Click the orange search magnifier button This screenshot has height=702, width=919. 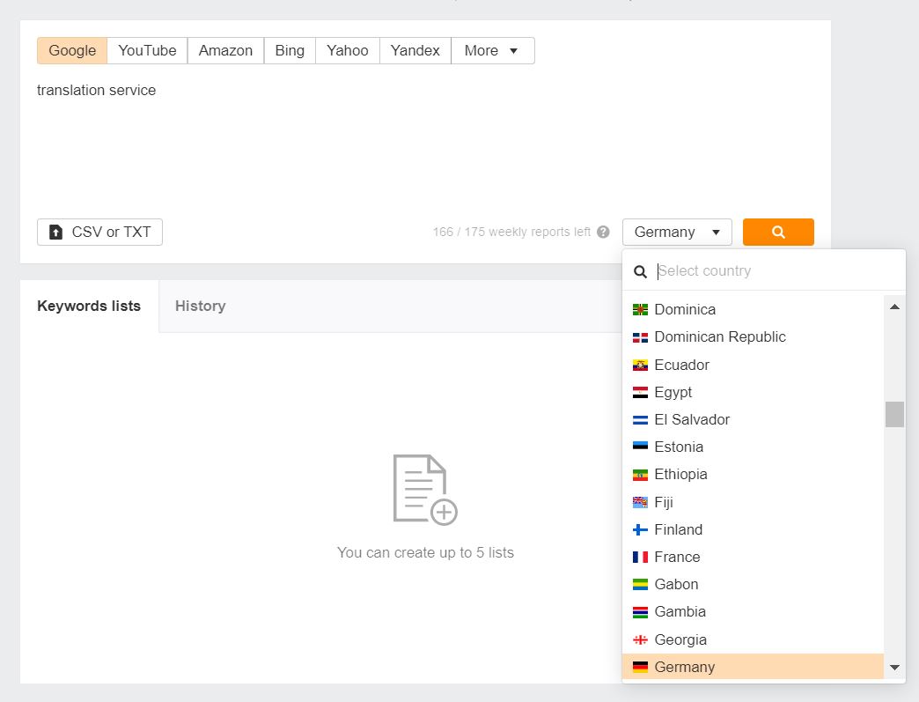coord(778,232)
